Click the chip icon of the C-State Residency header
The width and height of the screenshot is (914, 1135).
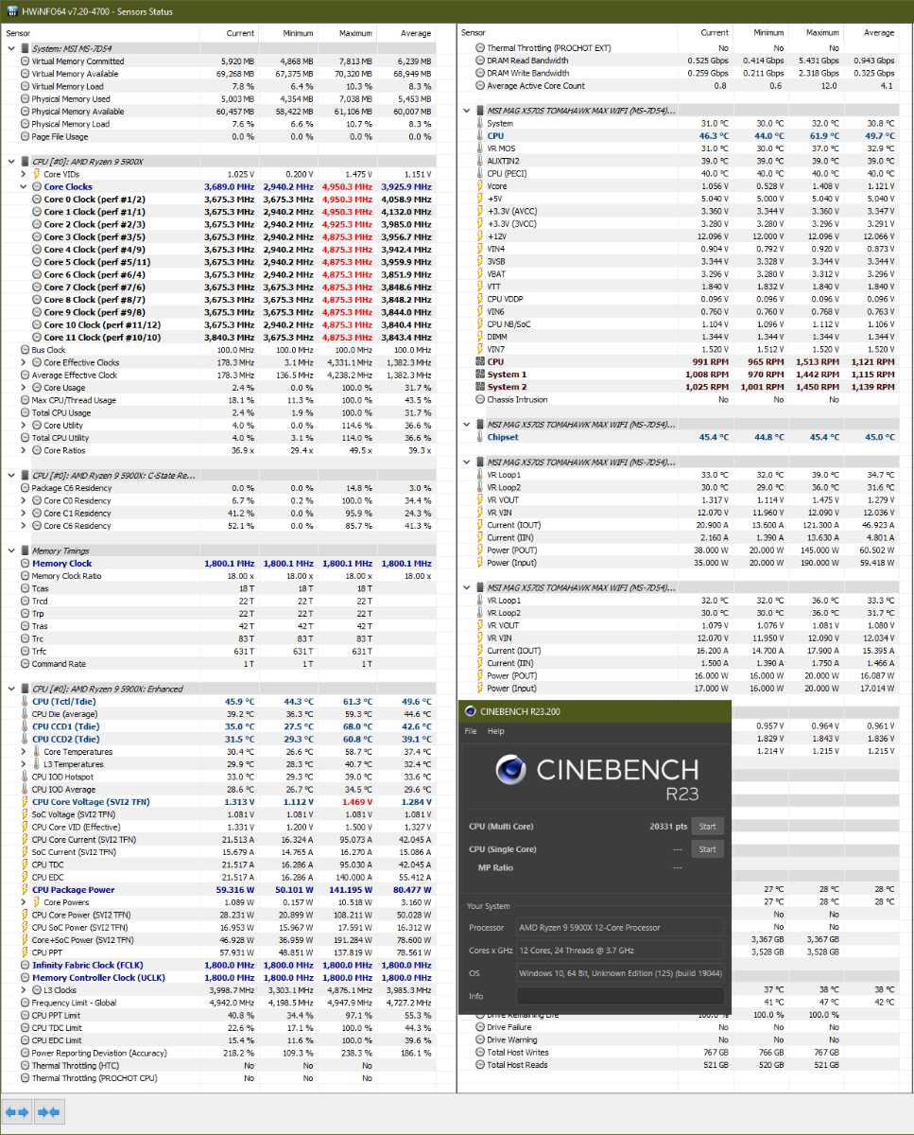[25, 476]
